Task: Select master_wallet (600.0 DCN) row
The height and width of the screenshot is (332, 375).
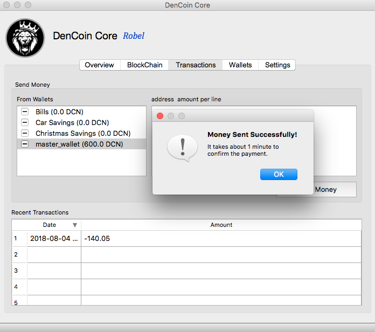Action: 81,144
